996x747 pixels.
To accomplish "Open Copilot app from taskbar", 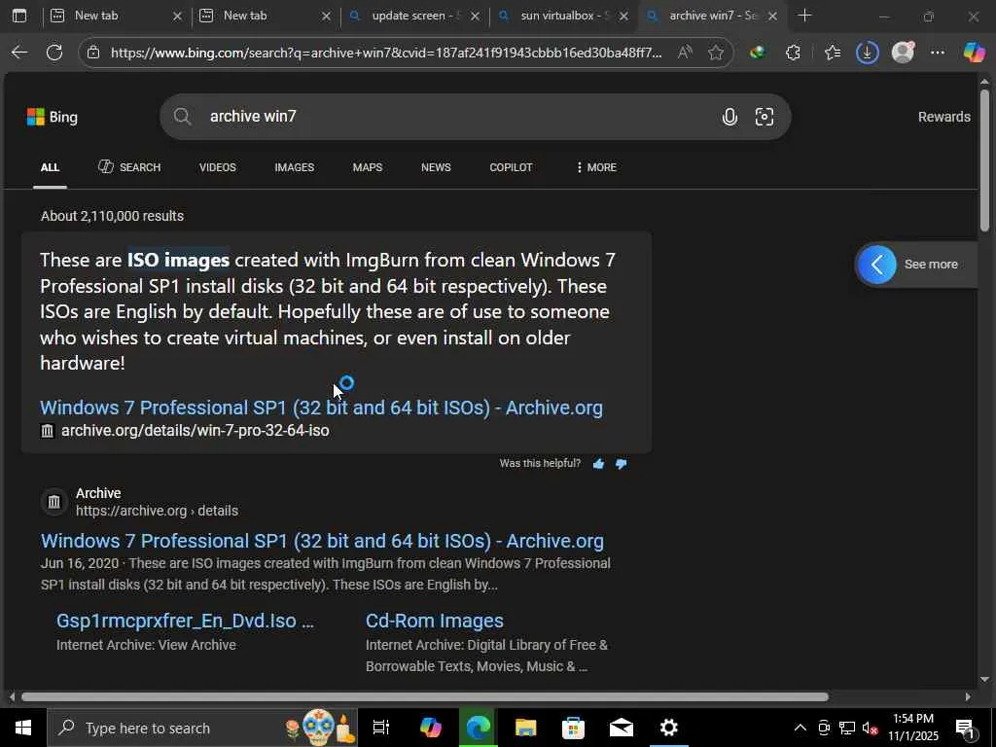I will click(x=430, y=728).
